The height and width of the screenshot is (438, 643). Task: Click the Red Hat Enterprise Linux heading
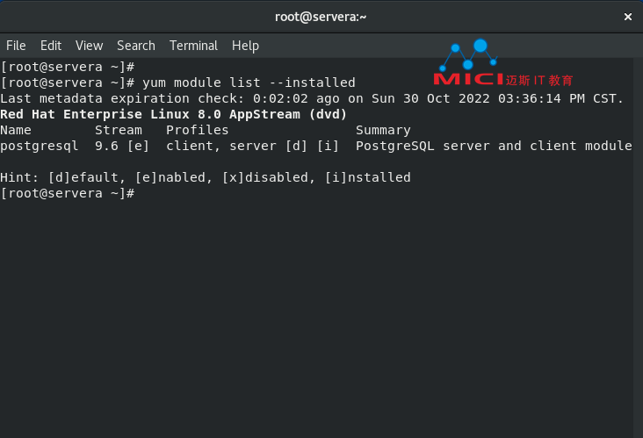173,114
